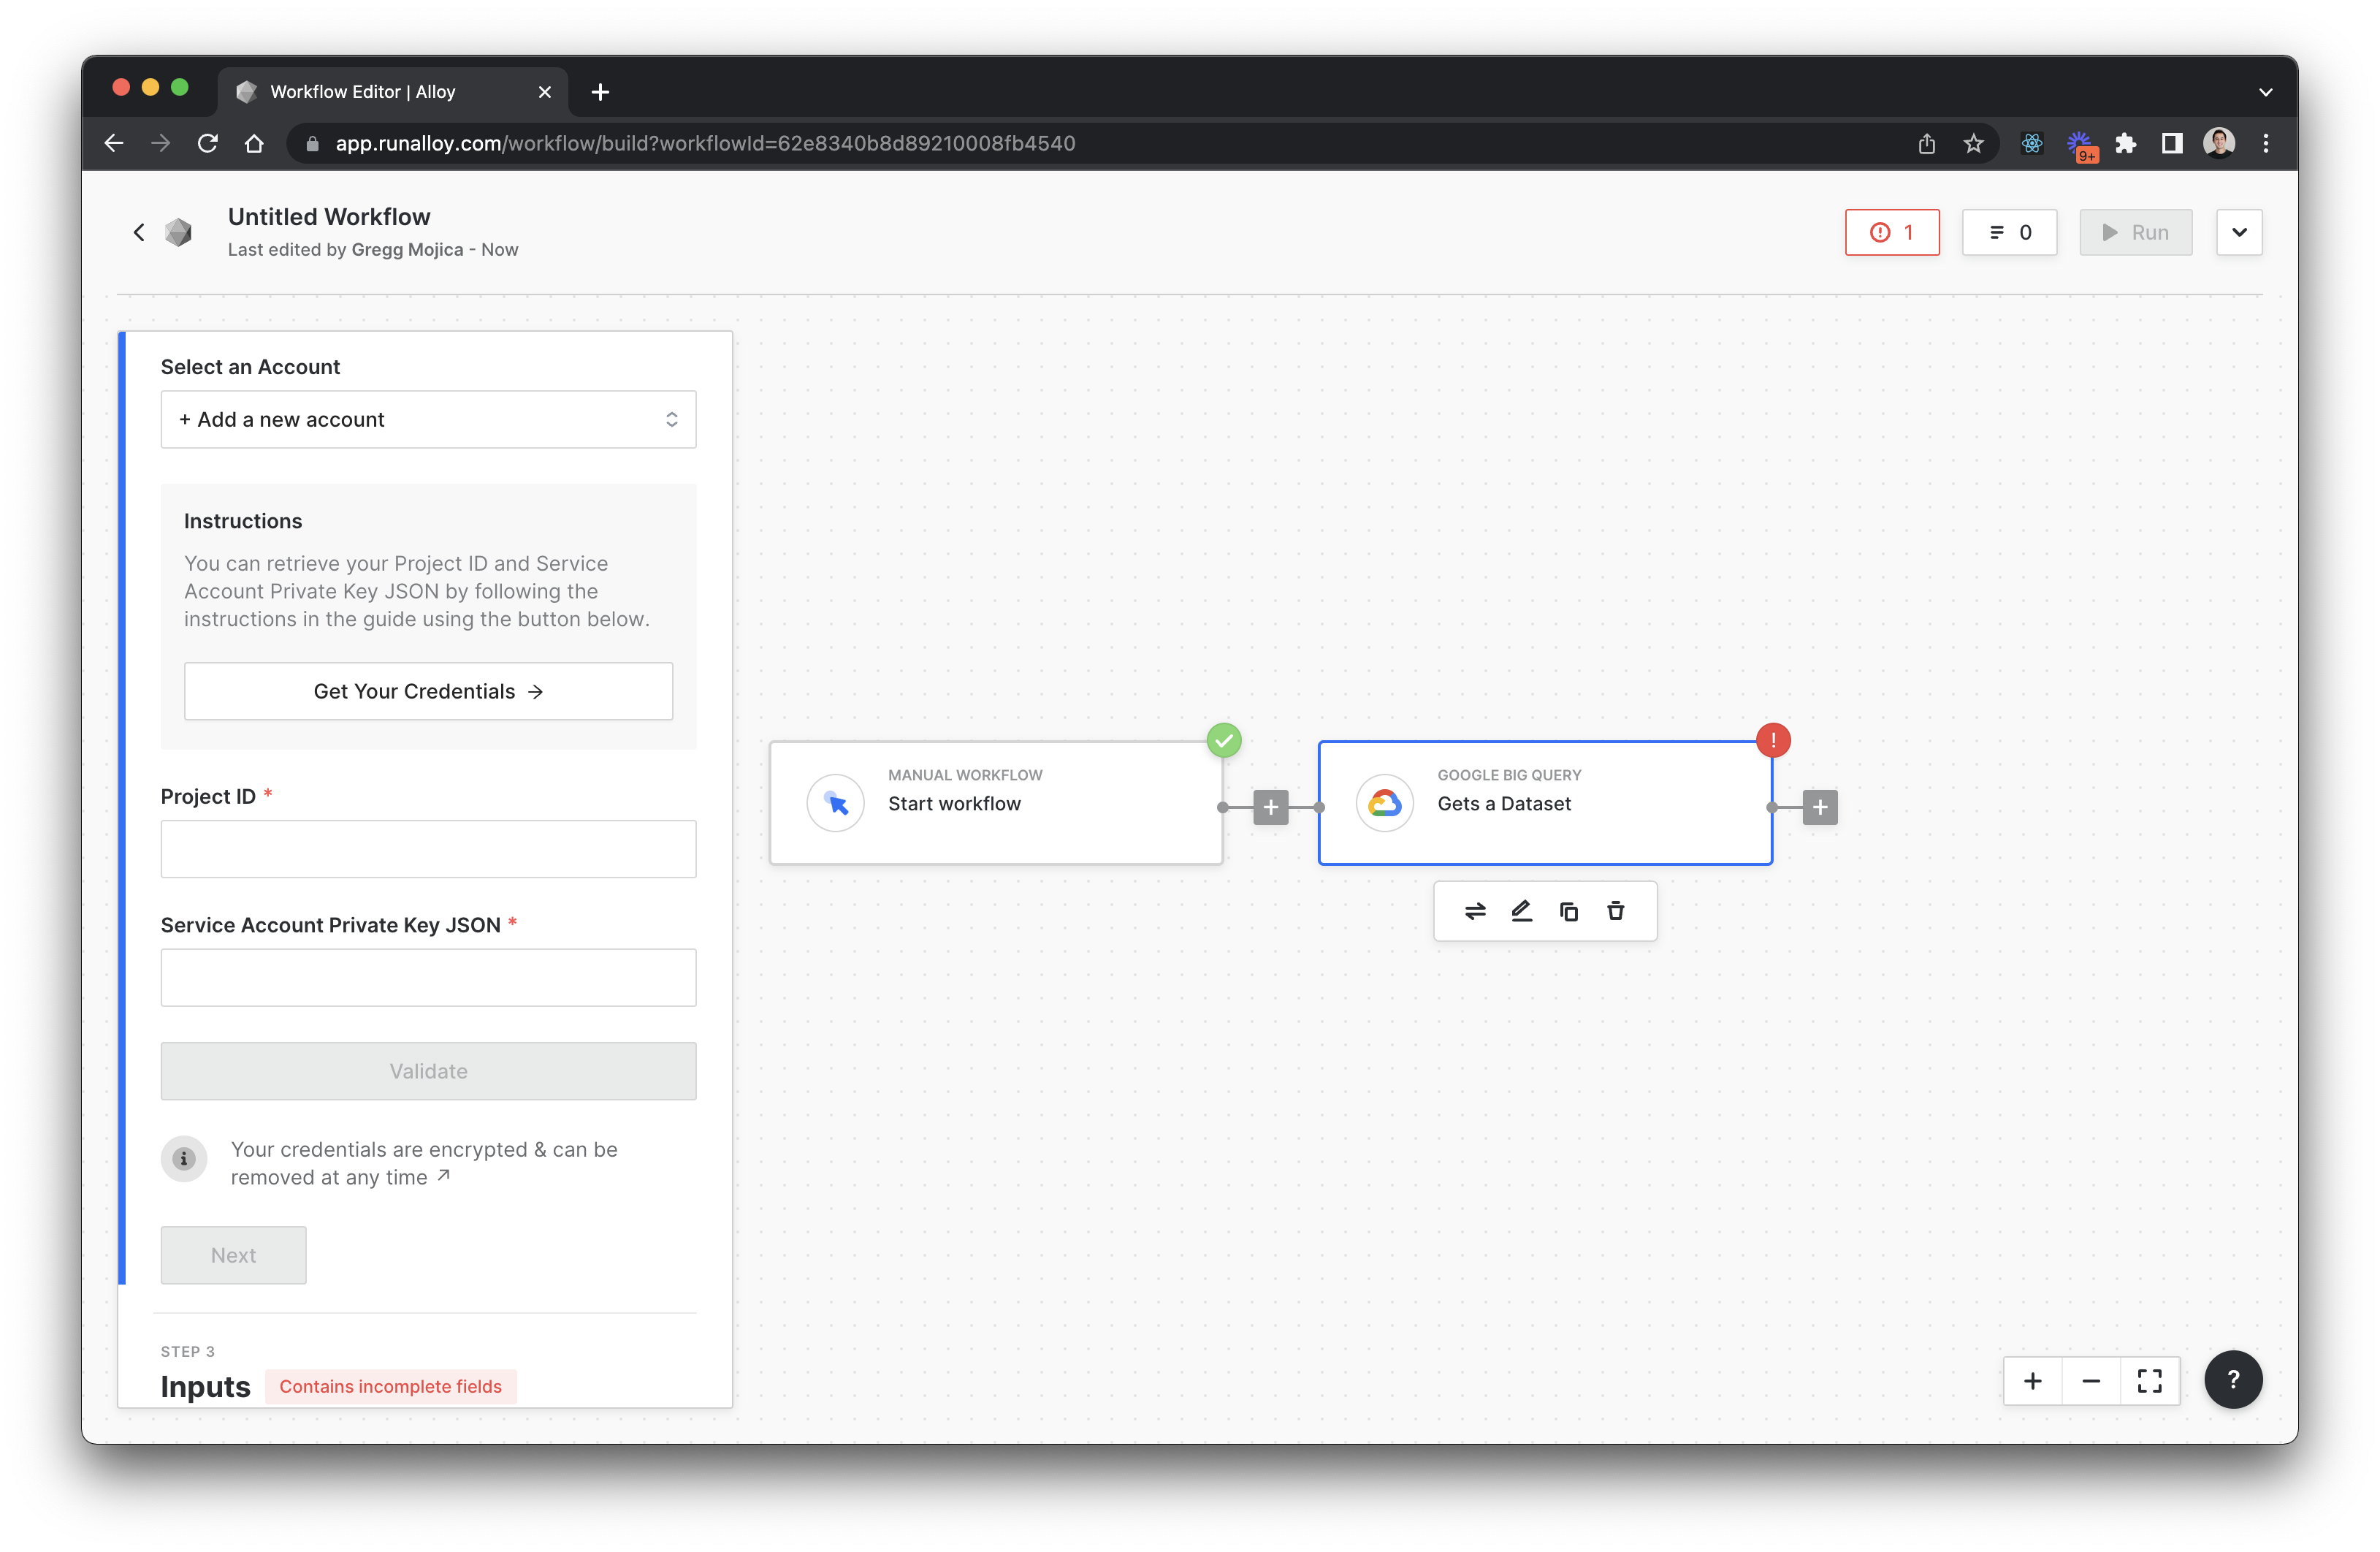Duplicate the block using the copy icon

click(1568, 910)
